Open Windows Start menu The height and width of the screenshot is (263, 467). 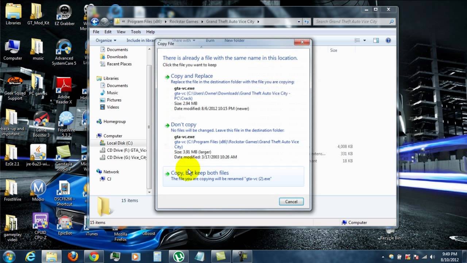tap(9, 256)
